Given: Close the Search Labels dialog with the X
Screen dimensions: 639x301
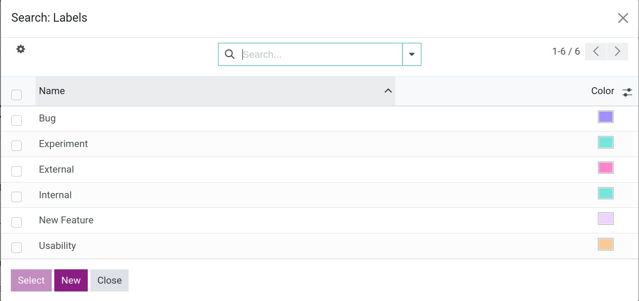Looking at the screenshot, I should (623, 18).
